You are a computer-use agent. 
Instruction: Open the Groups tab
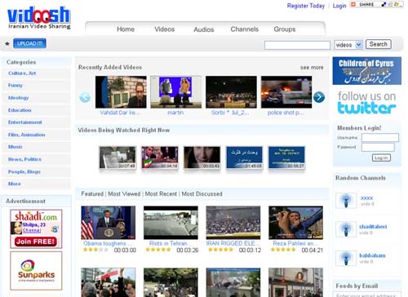285,29
